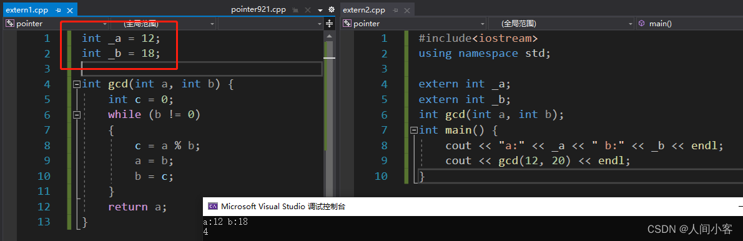Click 'int c = 0;' line

[x=140, y=99]
